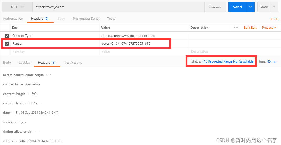Select the request Headers (2) tab

click(x=40, y=19)
